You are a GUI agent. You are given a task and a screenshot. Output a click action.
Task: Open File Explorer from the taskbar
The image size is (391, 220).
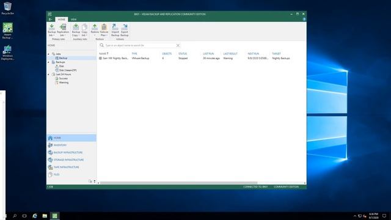click(x=45, y=216)
